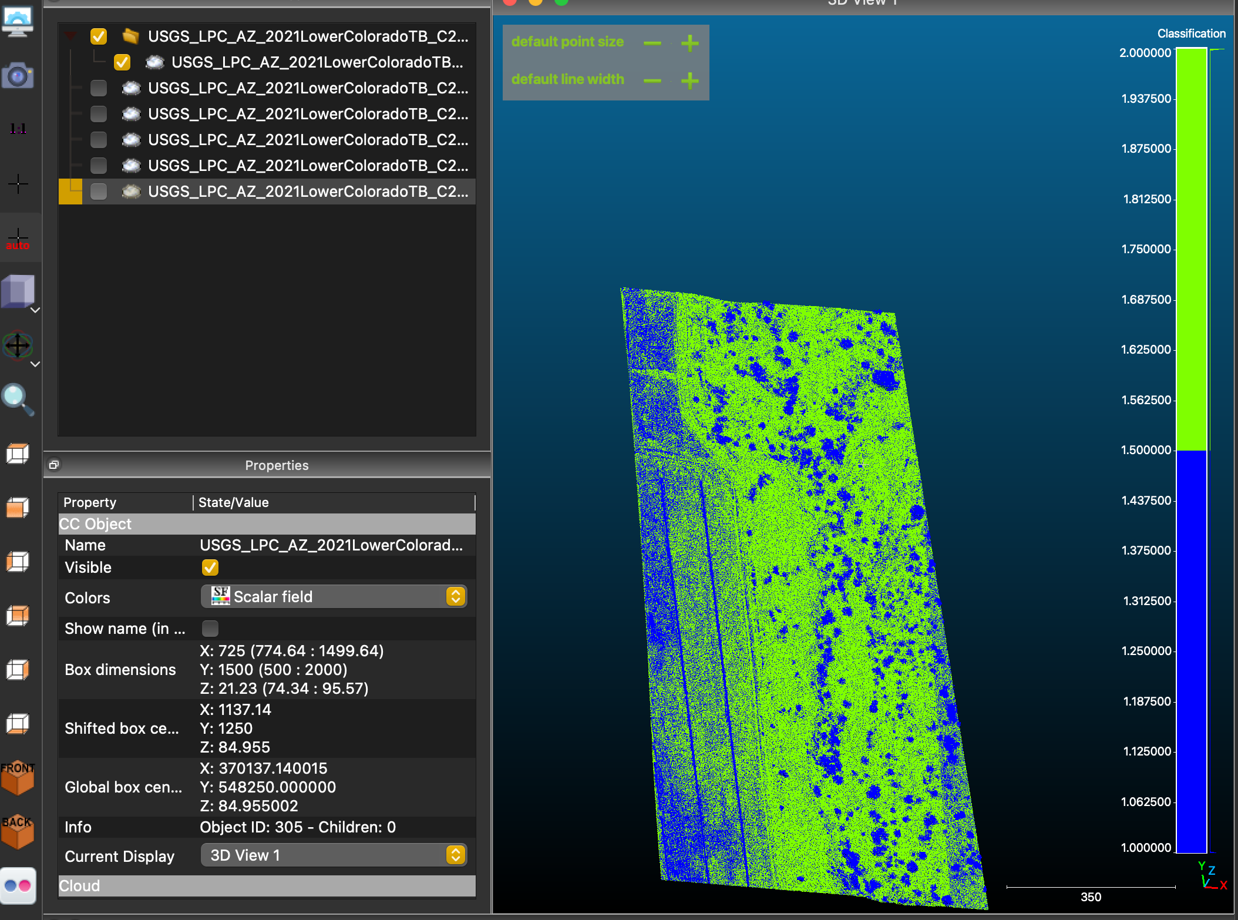Set front view with front-face cube icon
Image resolution: width=1238 pixels, height=920 pixels.
coord(18,508)
